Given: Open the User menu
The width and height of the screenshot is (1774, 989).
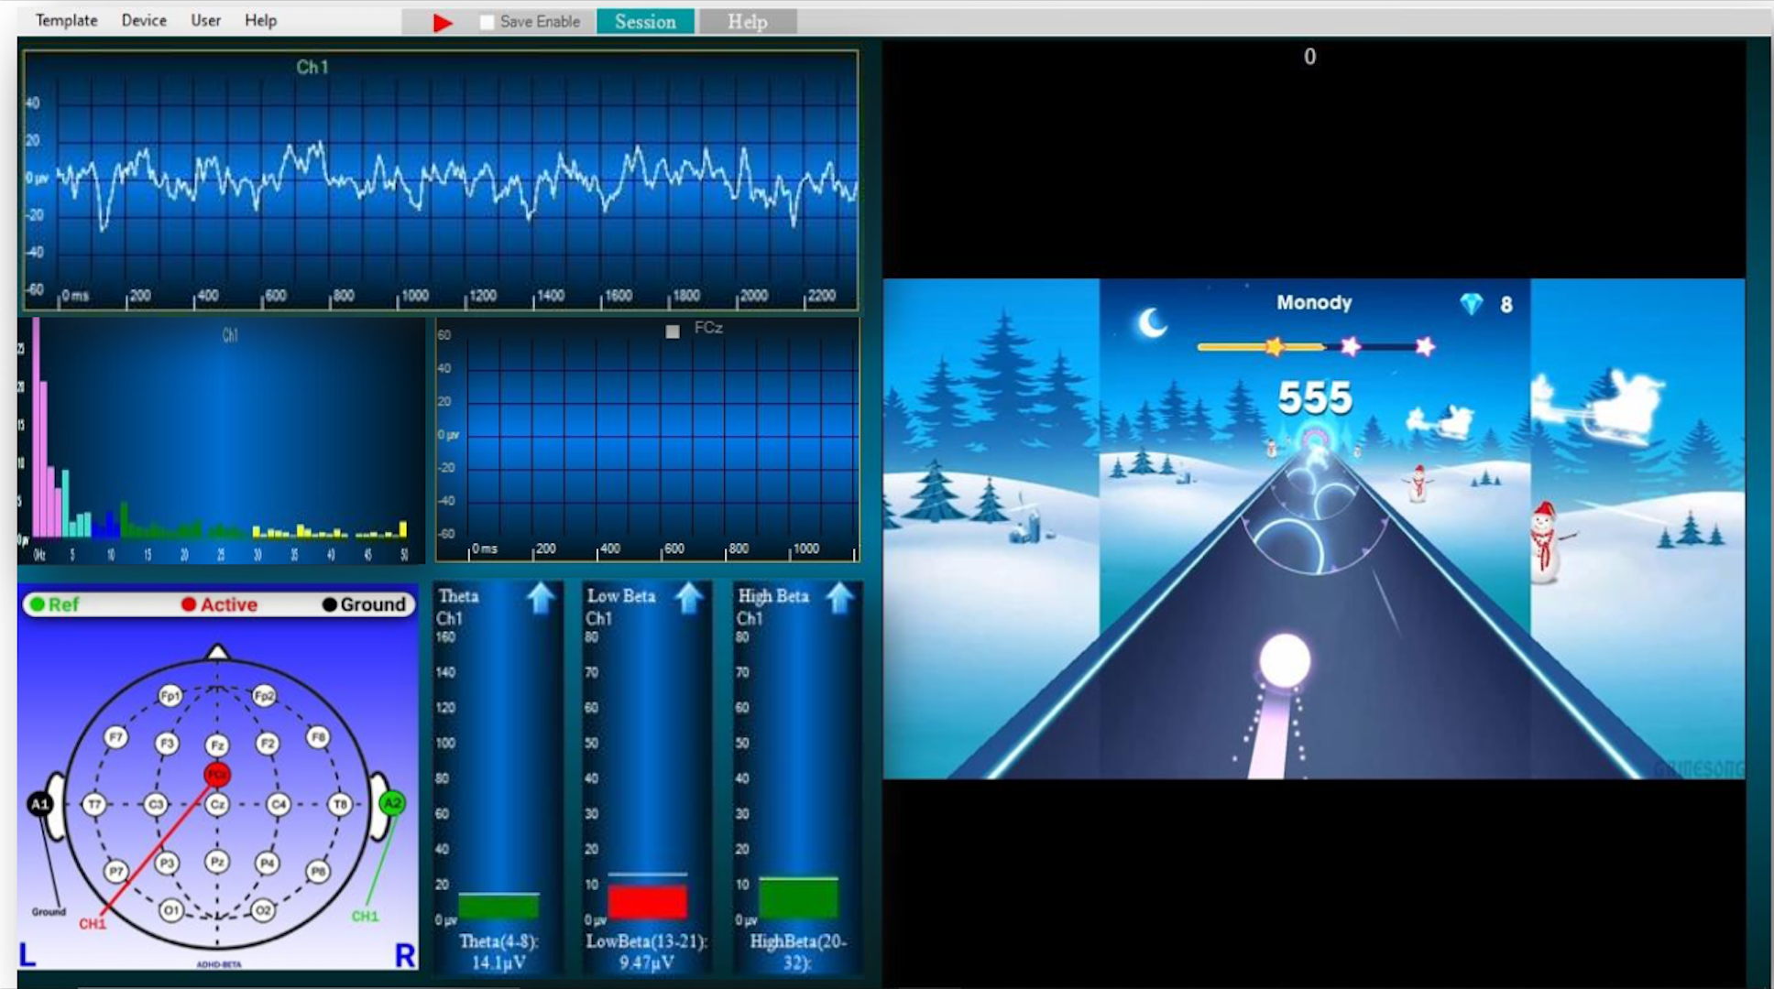Looking at the screenshot, I should click(205, 19).
